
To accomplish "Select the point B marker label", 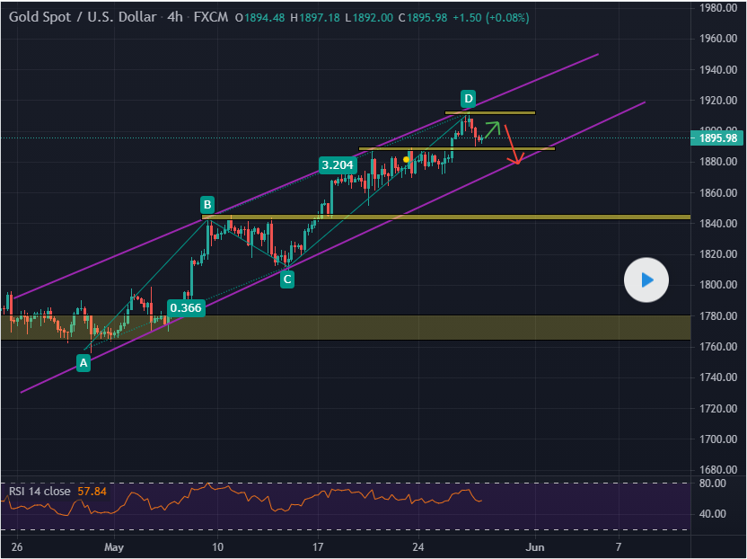I will (x=207, y=204).
